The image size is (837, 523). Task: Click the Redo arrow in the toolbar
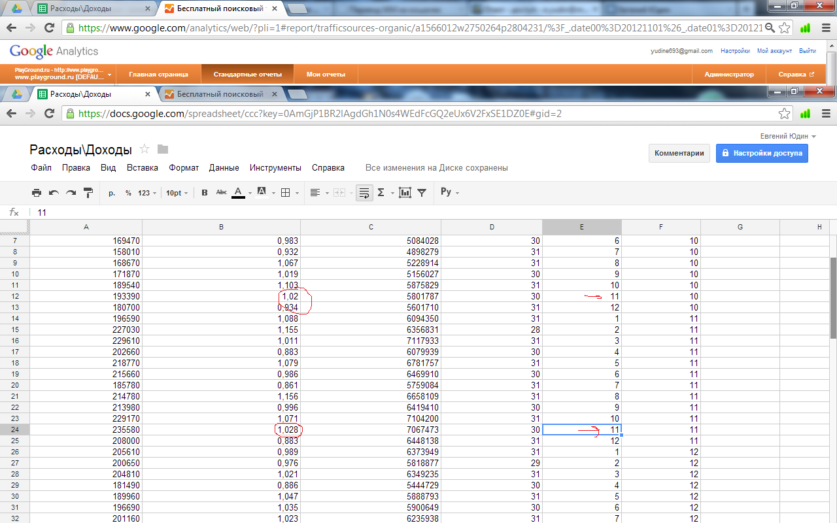tap(71, 193)
